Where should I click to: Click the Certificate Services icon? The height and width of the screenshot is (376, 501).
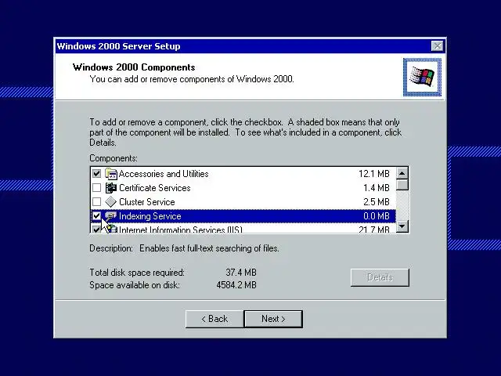point(111,188)
